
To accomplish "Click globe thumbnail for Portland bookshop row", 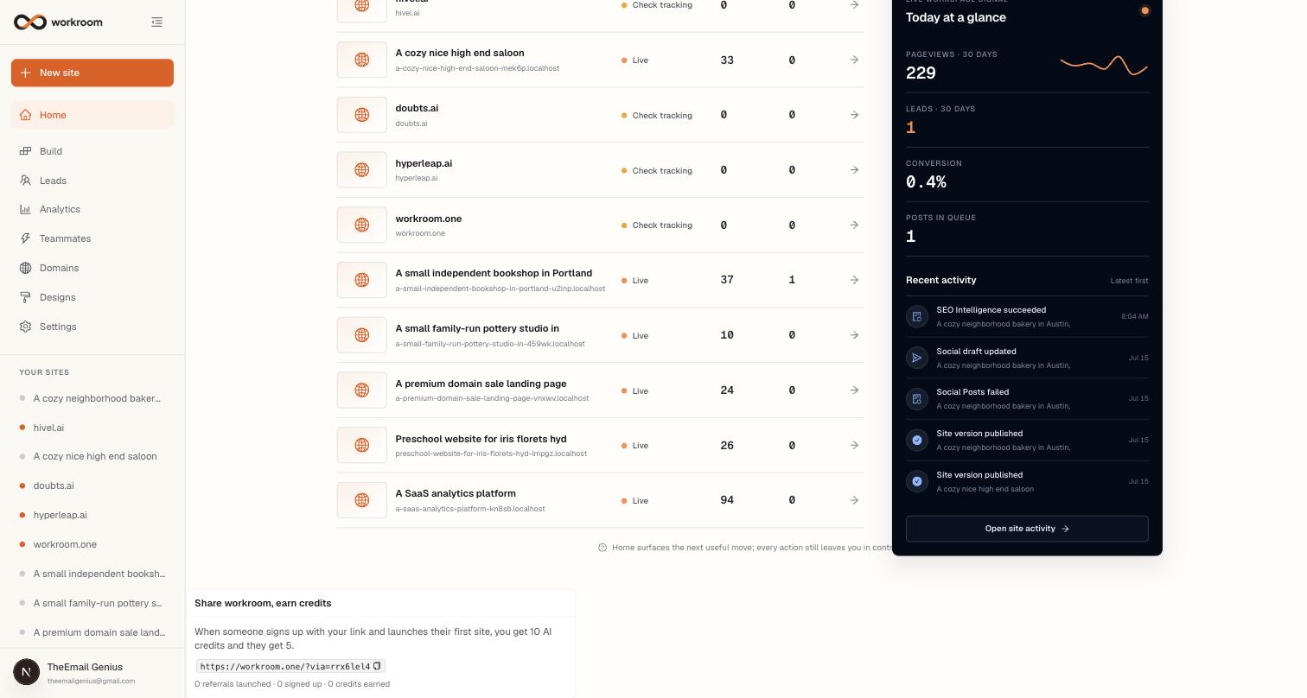I will click(x=361, y=280).
